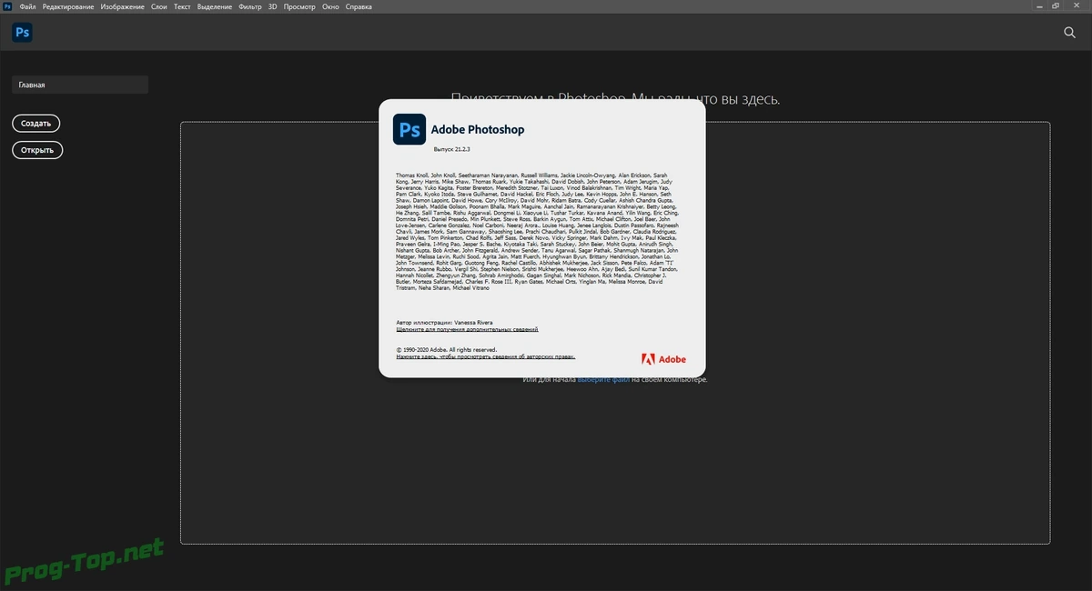This screenshot has height=591, width=1092.
Task: Open the Справка menu
Action: pos(359,6)
